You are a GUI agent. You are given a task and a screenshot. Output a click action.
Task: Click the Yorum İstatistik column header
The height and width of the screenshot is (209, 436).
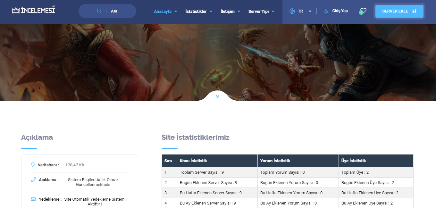pyautogui.click(x=298, y=161)
